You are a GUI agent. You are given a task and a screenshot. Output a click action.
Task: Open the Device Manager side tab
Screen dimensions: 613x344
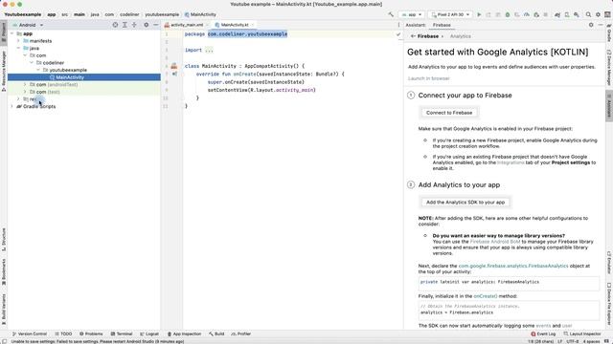(x=609, y=67)
